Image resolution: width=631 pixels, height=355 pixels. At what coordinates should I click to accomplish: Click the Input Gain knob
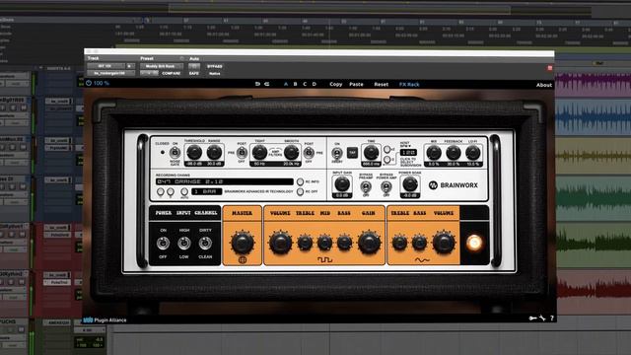(x=342, y=184)
